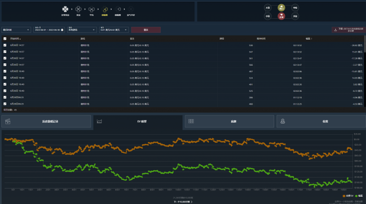Viewport: 366px width, 204px height.
Task: Switch to the 历史游戏记录 tab
Action: 46,121
